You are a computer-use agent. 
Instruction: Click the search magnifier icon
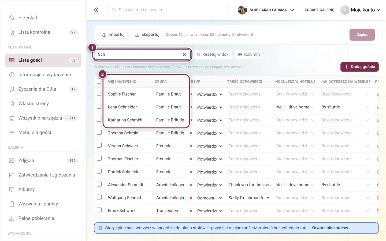point(114,10)
